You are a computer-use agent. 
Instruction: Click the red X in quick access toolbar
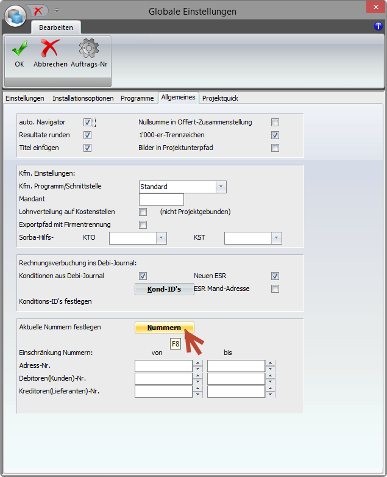click(38, 11)
